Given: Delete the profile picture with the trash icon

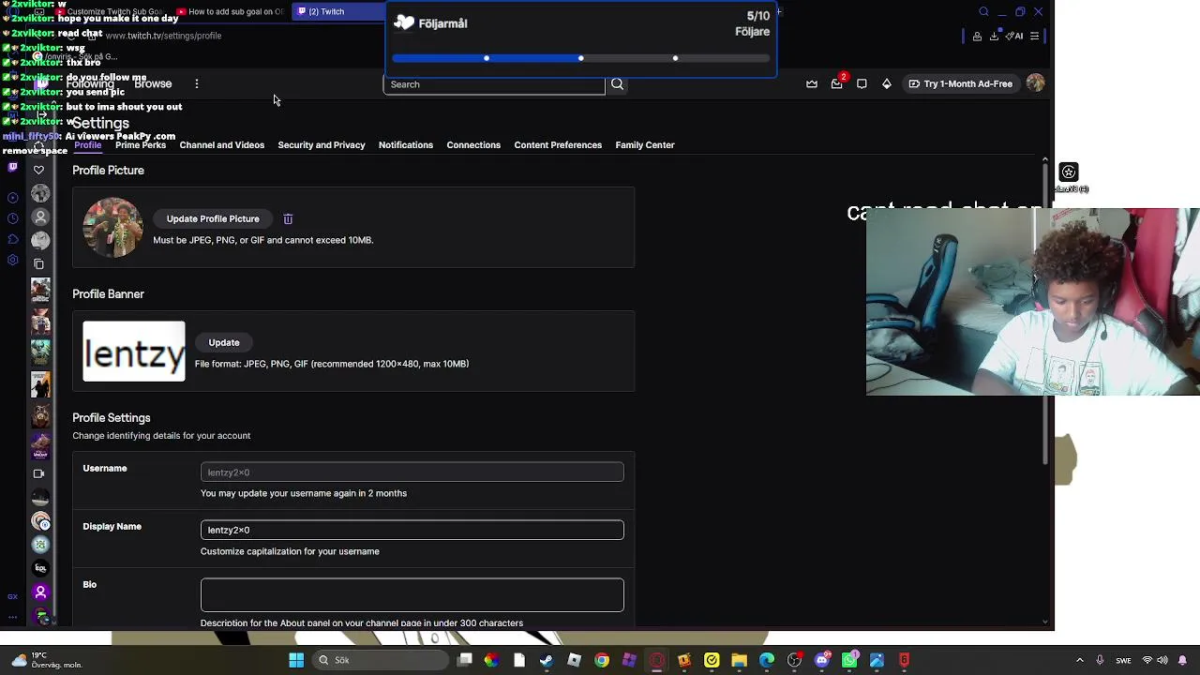Looking at the screenshot, I should click(x=288, y=219).
